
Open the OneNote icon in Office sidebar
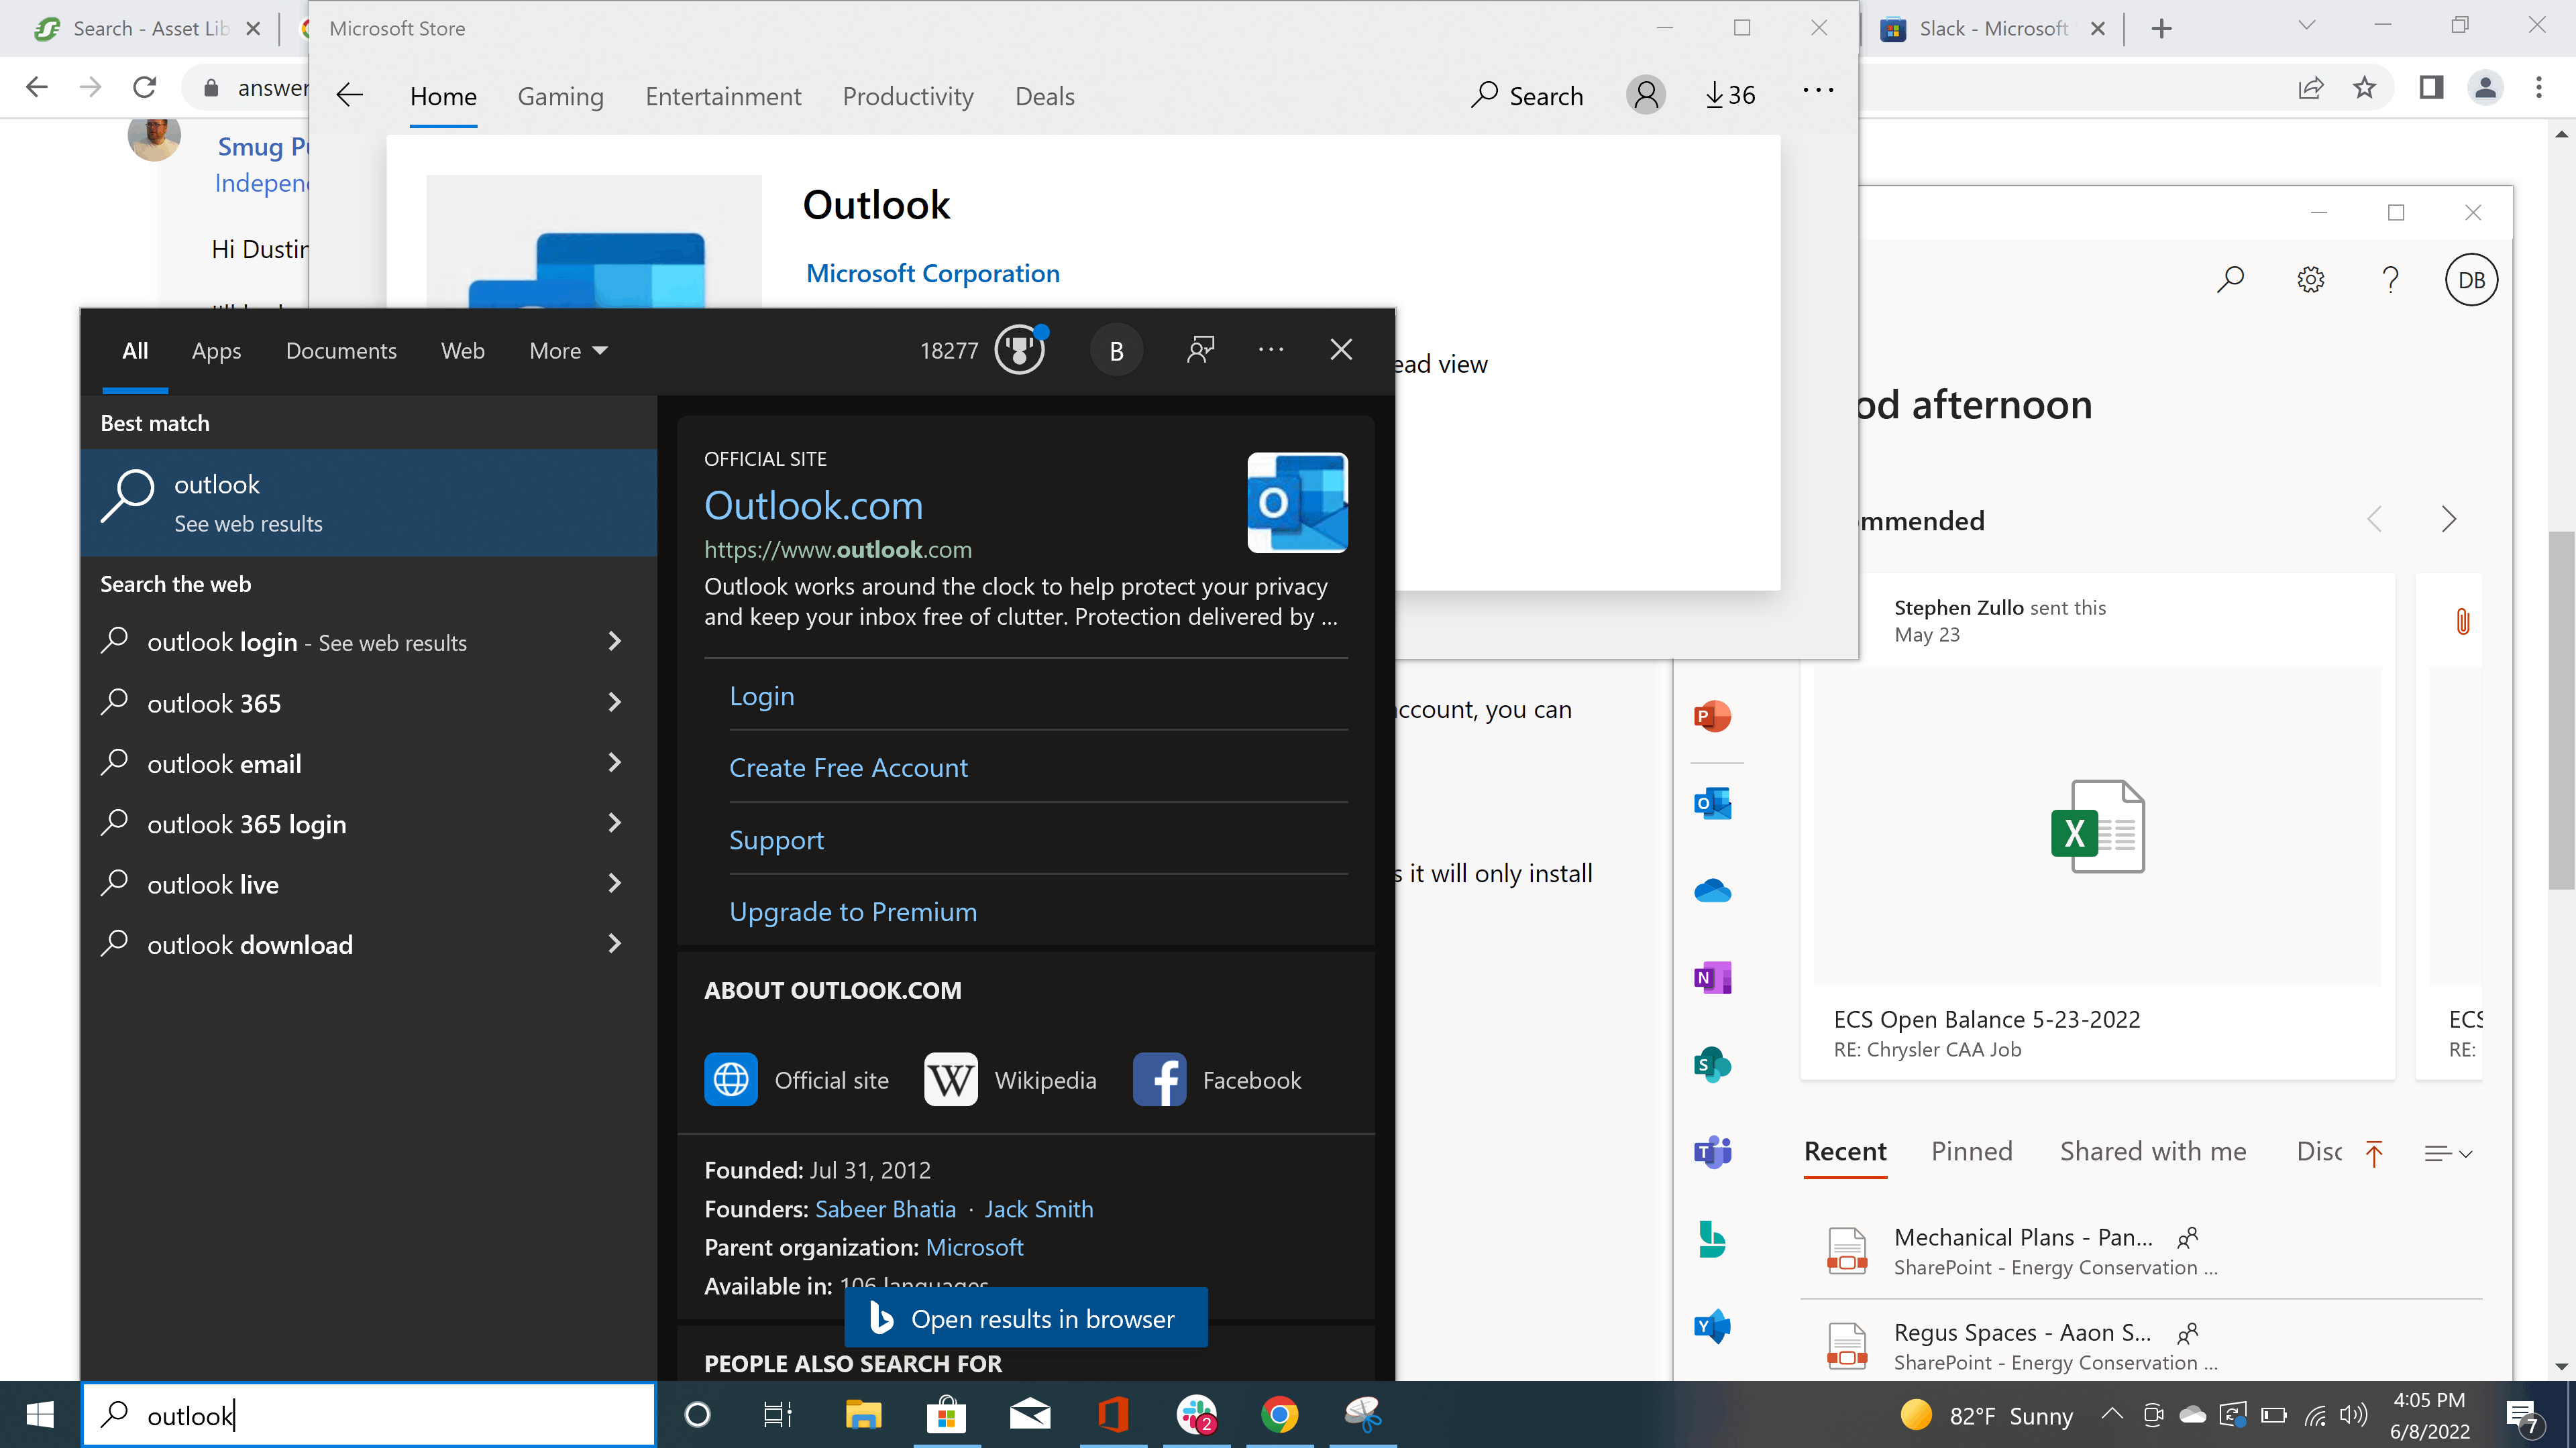click(x=1712, y=977)
